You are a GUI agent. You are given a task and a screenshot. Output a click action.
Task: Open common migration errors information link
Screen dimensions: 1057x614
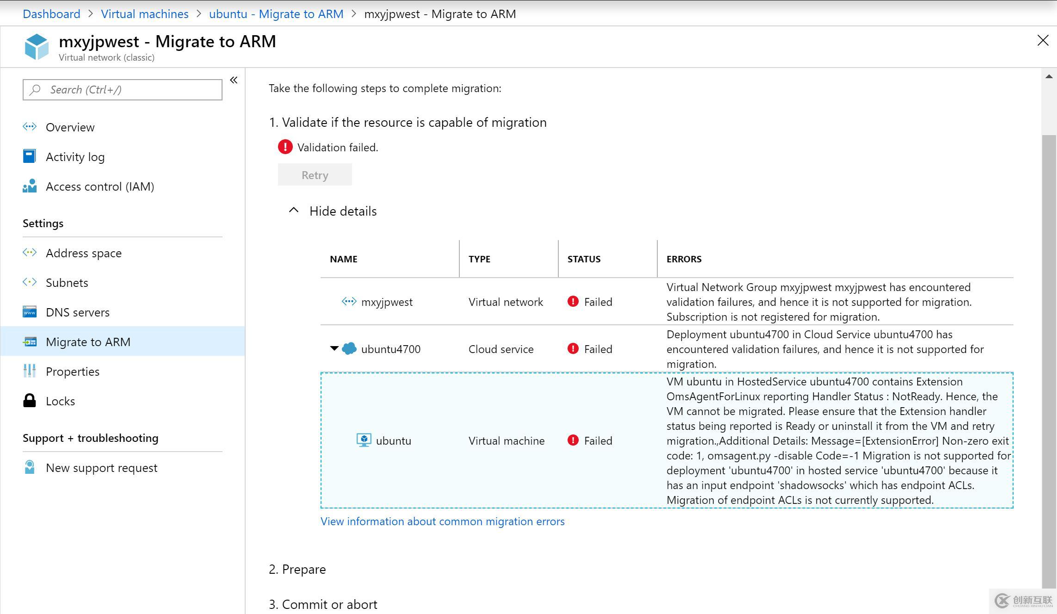click(443, 521)
